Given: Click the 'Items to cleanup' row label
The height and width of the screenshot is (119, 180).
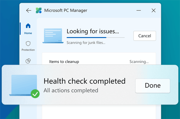Looking at the screenshot, I should (64, 62).
